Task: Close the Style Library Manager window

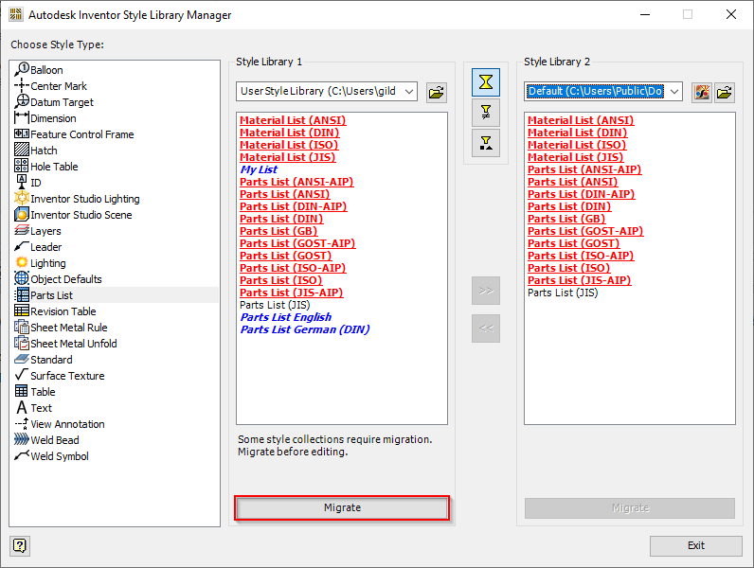Action: tap(731, 14)
